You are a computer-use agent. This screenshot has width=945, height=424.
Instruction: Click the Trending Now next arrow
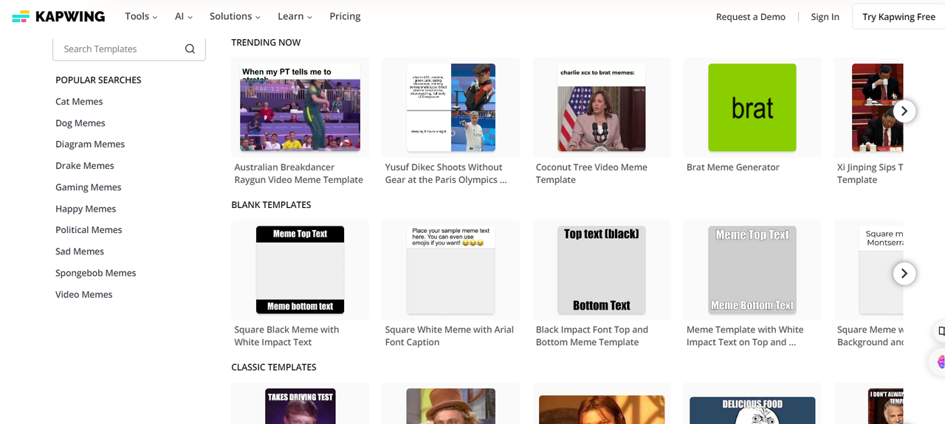(x=904, y=111)
